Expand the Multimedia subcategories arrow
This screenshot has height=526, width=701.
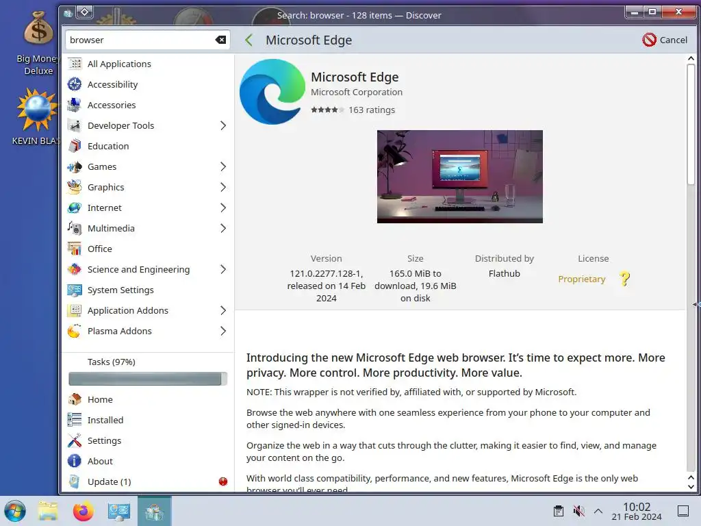click(x=223, y=229)
